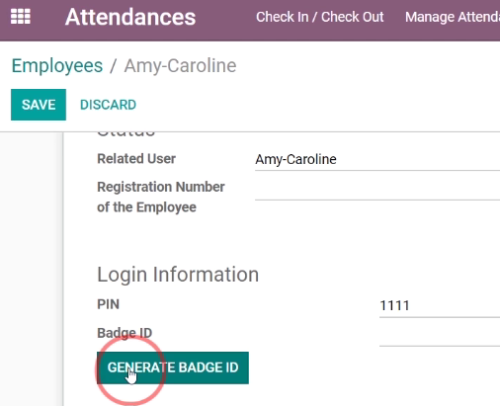Click the PIN label
This screenshot has height=406, width=500.
pos(108,304)
